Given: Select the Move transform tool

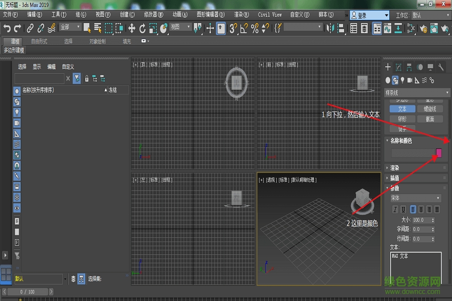Looking at the screenshot, I should [x=132, y=28].
